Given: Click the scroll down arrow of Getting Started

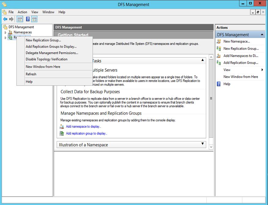Looking at the screenshot, I should pos(211,147).
